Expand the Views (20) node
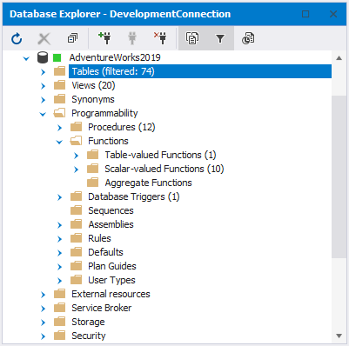 pyautogui.click(x=44, y=86)
